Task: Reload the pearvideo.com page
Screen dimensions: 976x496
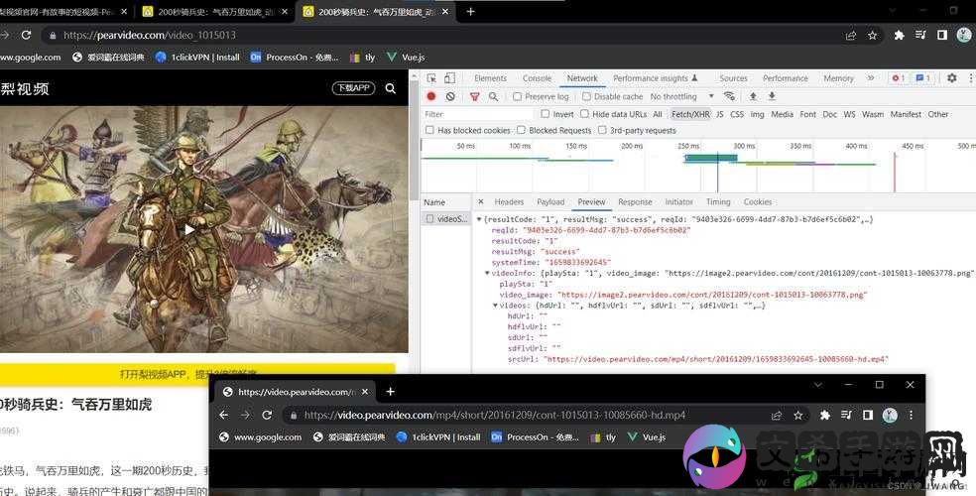Action: coord(26,35)
